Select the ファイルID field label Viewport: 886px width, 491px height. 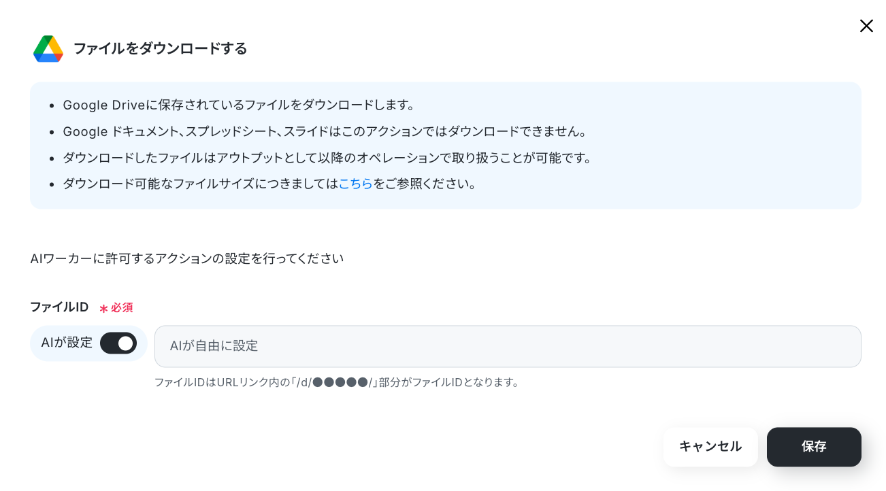(x=59, y=307)
